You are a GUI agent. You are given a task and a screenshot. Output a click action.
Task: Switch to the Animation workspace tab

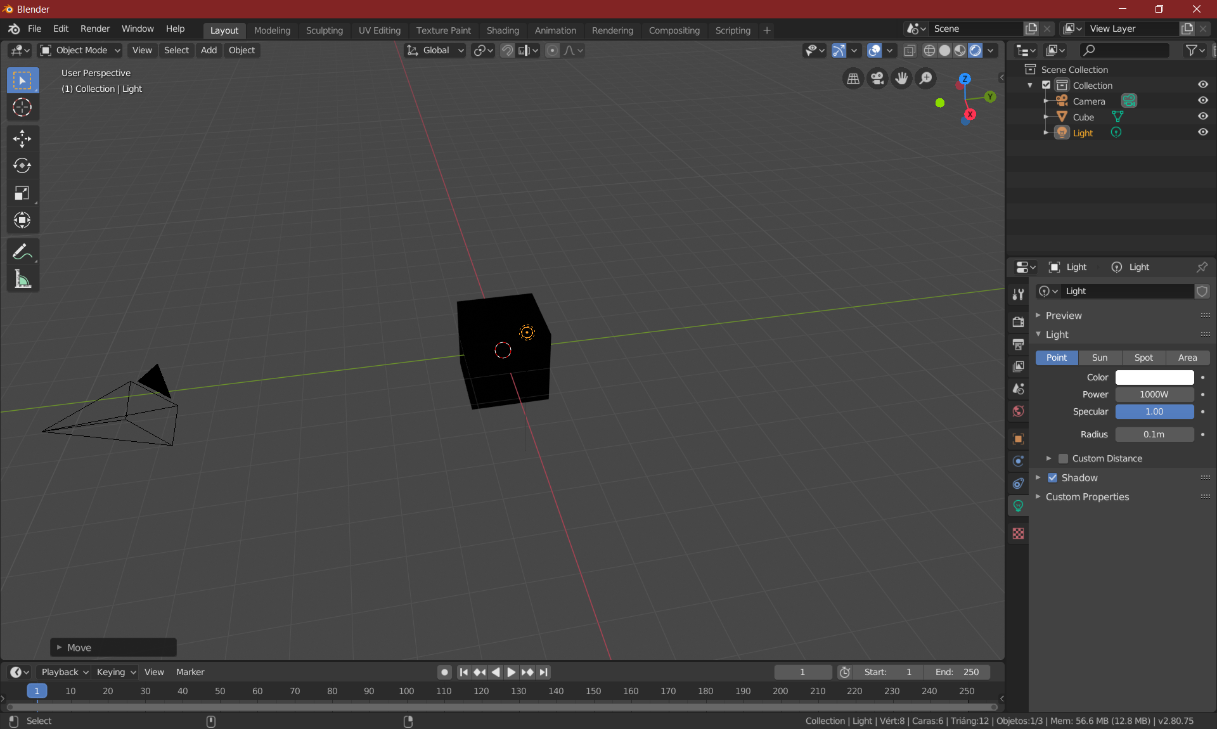[x=555, y=30]
